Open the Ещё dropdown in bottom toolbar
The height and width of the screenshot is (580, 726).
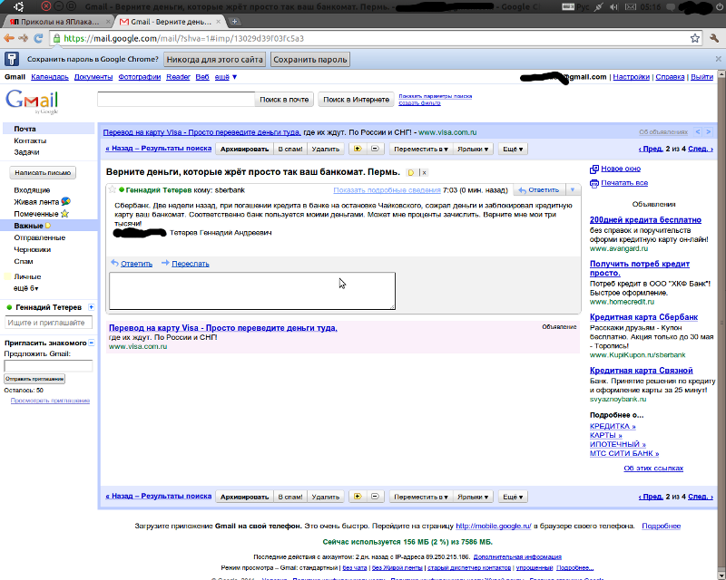tap(513, 497)
